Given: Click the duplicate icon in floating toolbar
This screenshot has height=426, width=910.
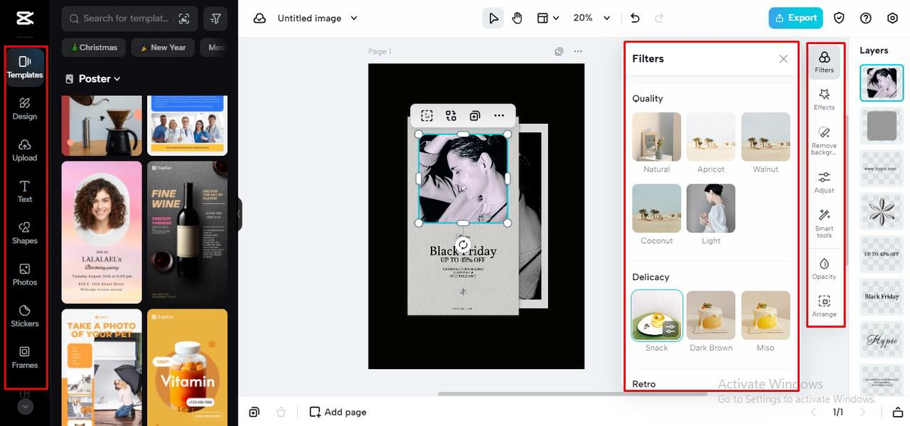Looking at the screenshot, I should 475,115.
